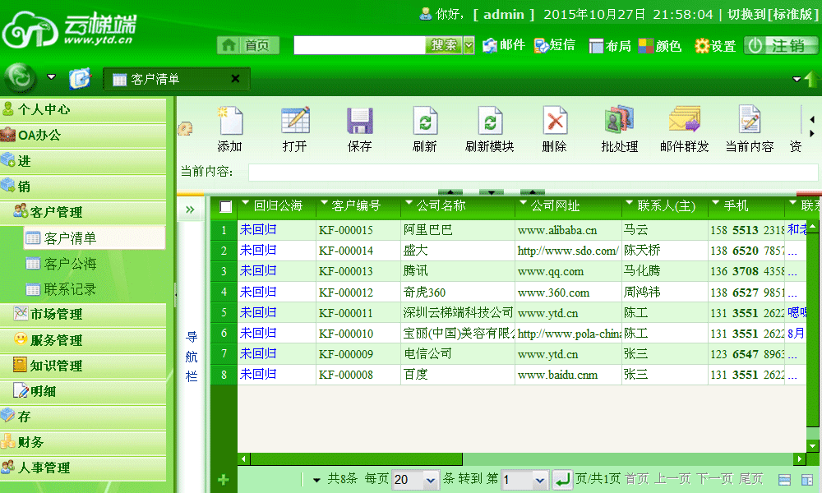Screen dimensions: 822x493
Task: Select 明细 in the sidebar
Action: [x=83, y=391]
